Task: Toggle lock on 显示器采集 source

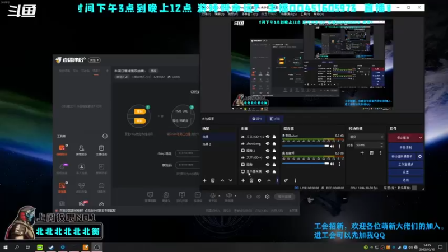Action: click(274, 171)
